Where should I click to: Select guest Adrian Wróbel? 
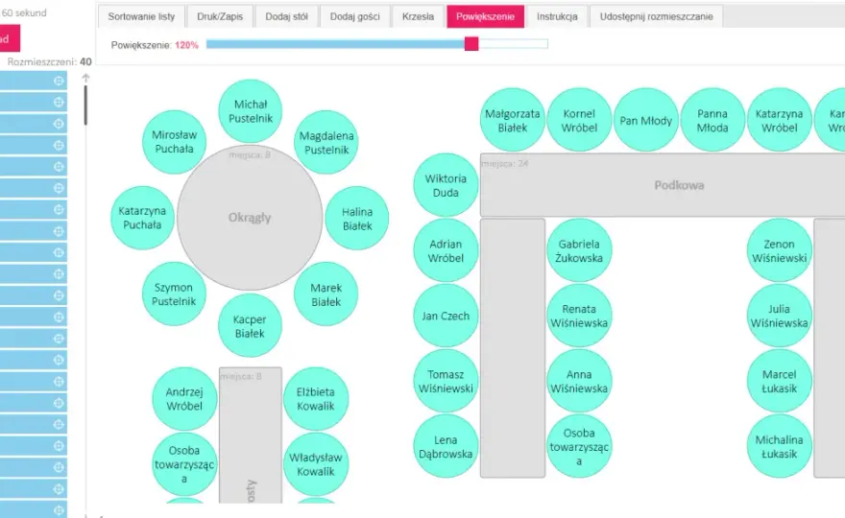coord(446,250)
